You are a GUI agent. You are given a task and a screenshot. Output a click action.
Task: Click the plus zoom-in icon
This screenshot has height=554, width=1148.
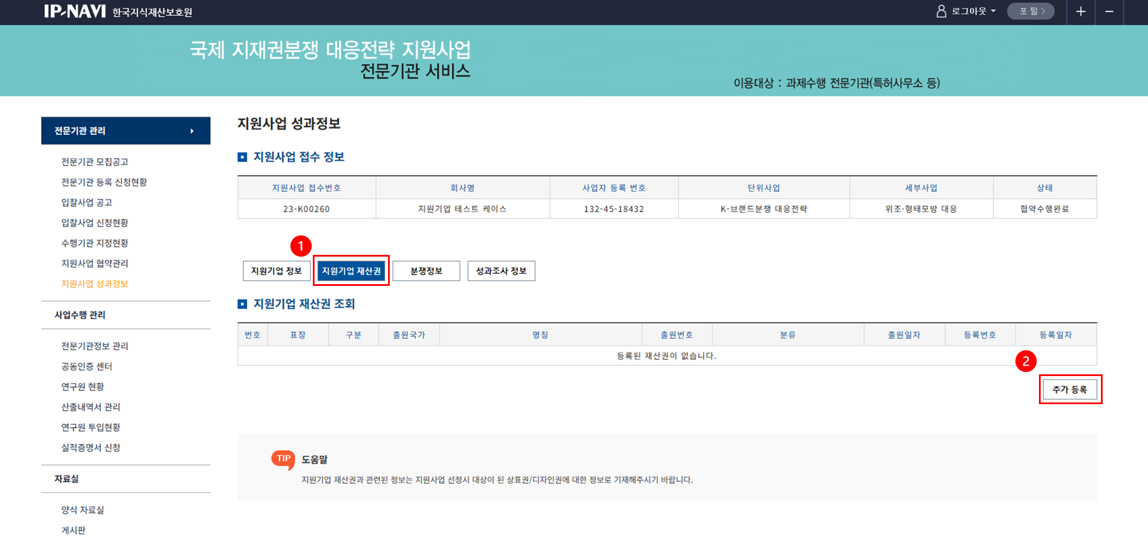[1080, 11]
